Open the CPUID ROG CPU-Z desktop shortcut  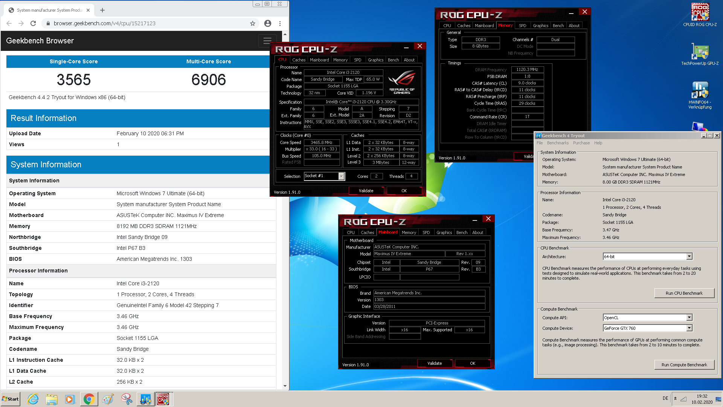[x=700, y=15]
